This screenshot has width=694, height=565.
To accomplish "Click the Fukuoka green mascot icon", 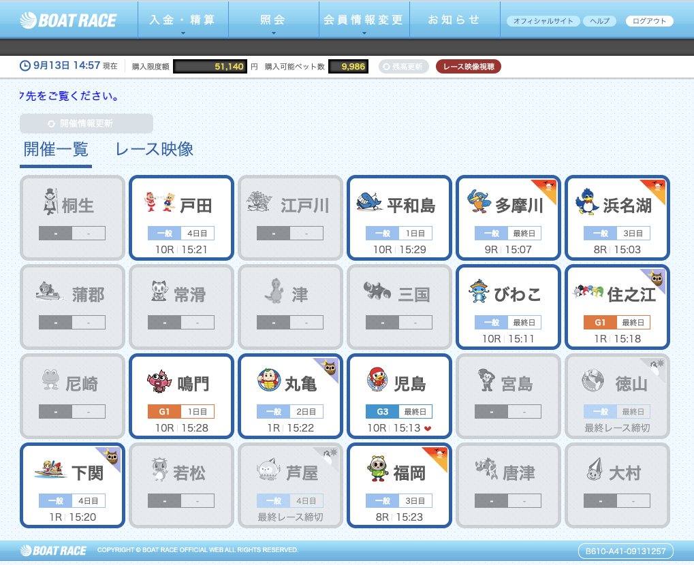I will [x=378, y=469].
